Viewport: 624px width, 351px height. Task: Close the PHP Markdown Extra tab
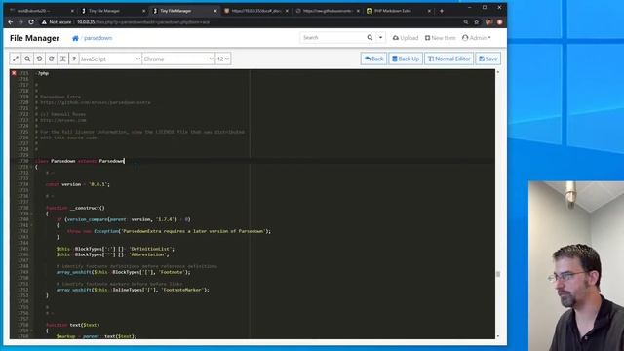pos(429,11)
